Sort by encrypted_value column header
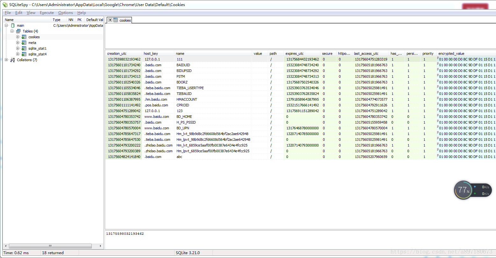Viewport: 496px width, 258px height. (466, 54)
